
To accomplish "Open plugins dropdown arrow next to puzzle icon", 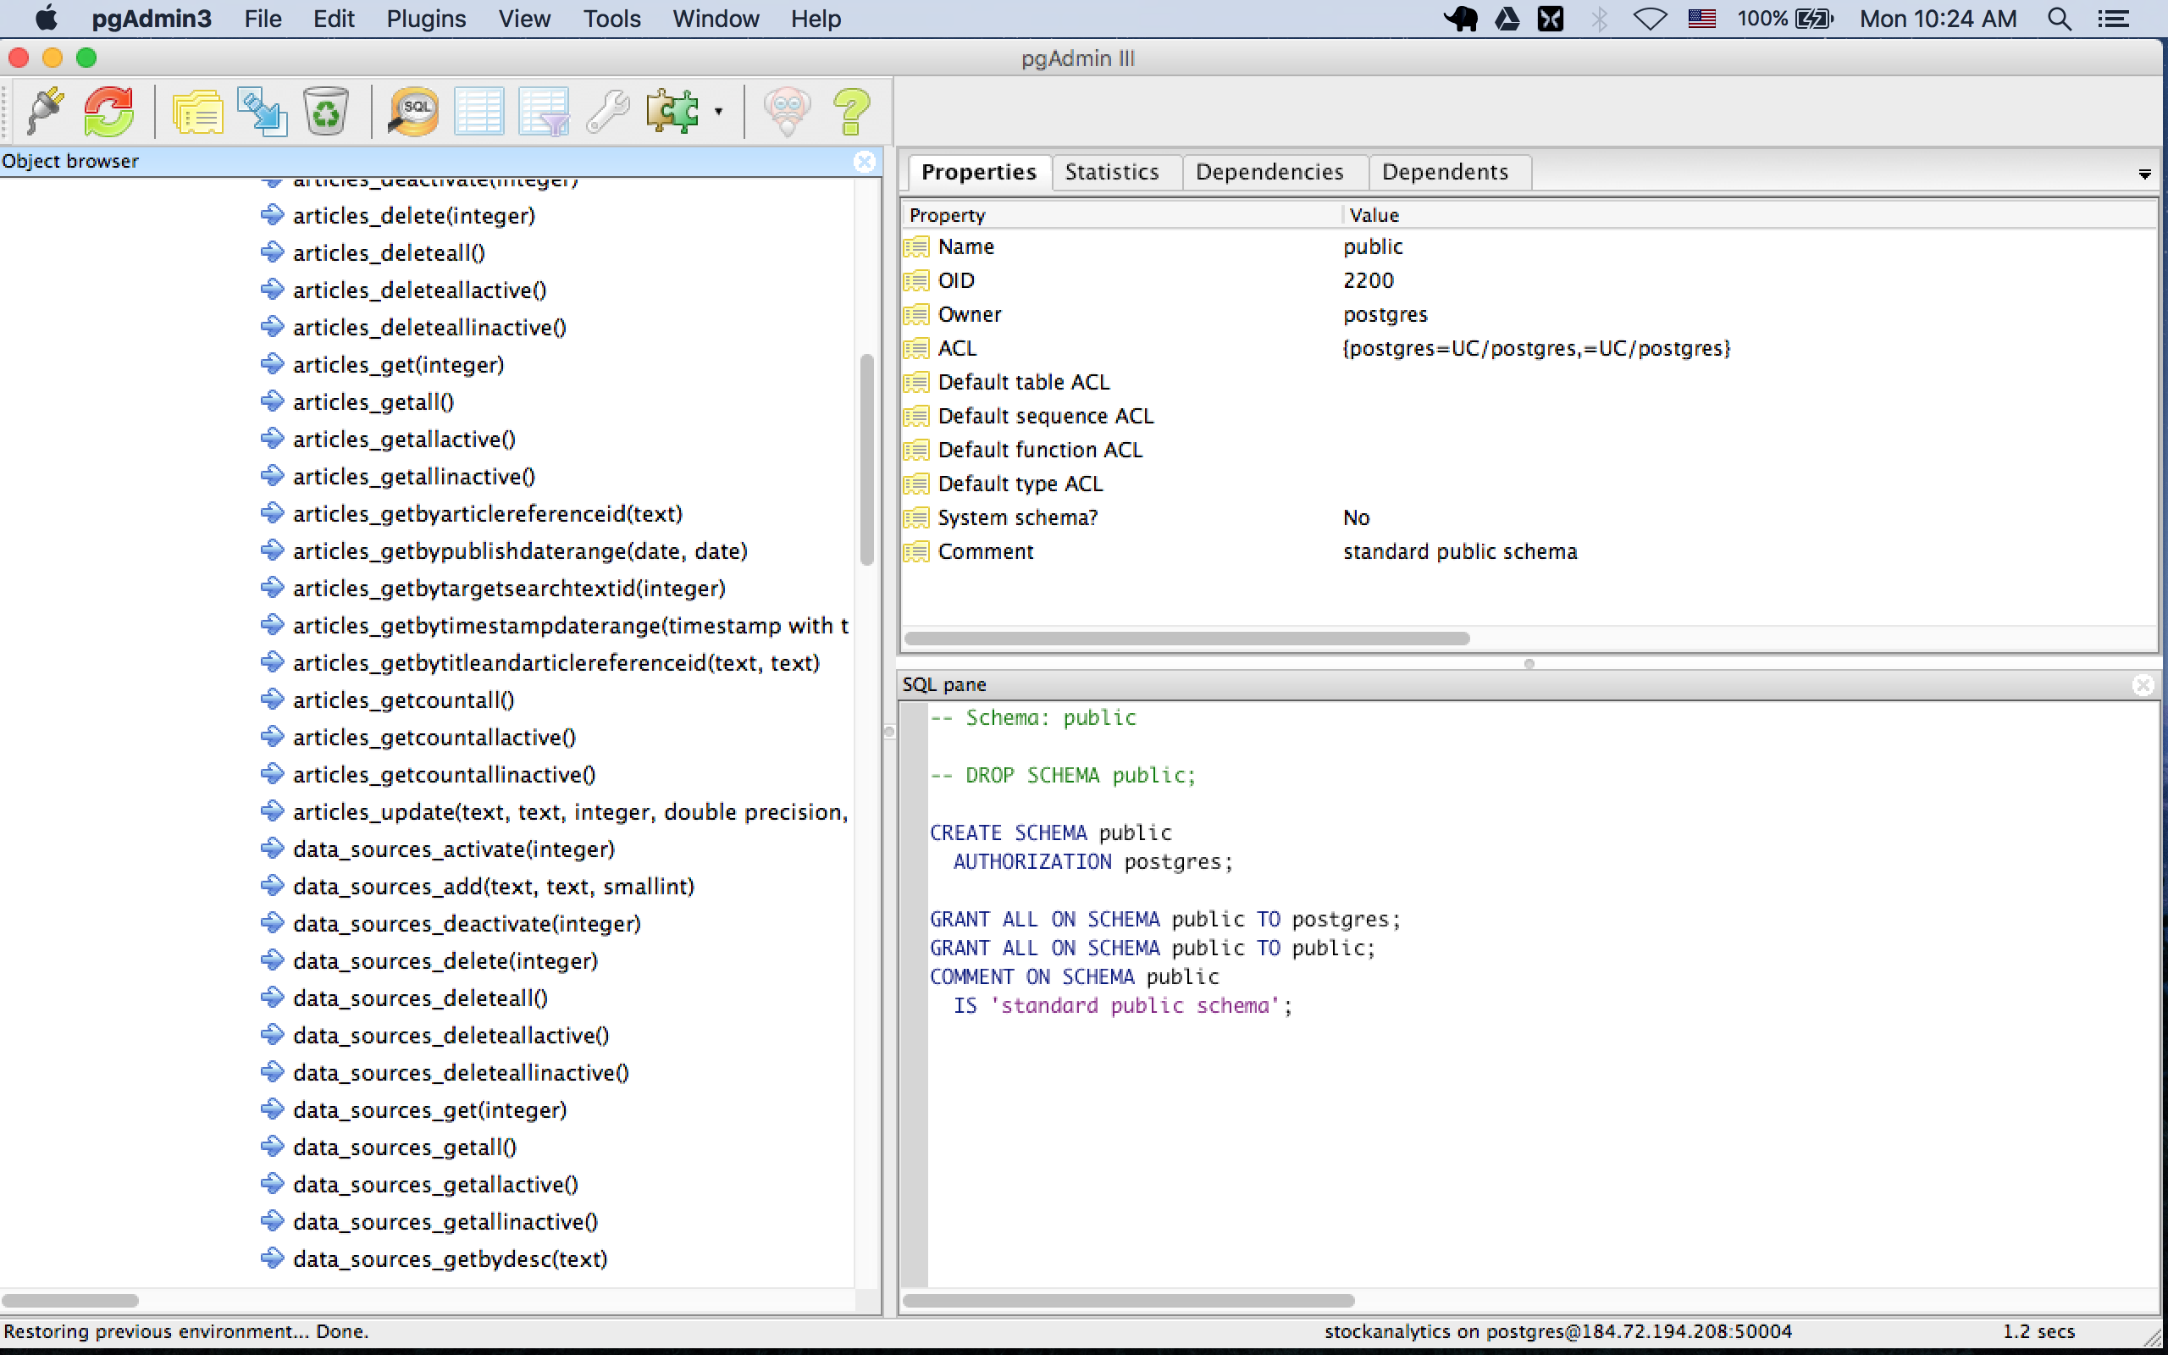I will click(718, 112).
